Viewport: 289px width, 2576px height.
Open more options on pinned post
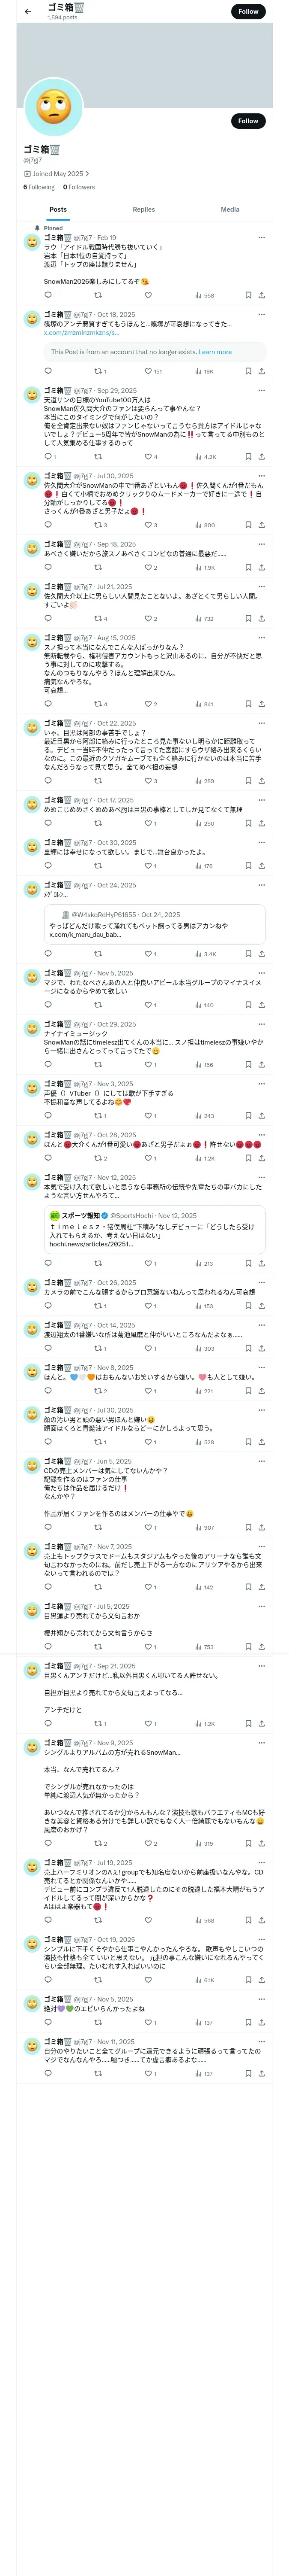(261, 238)
